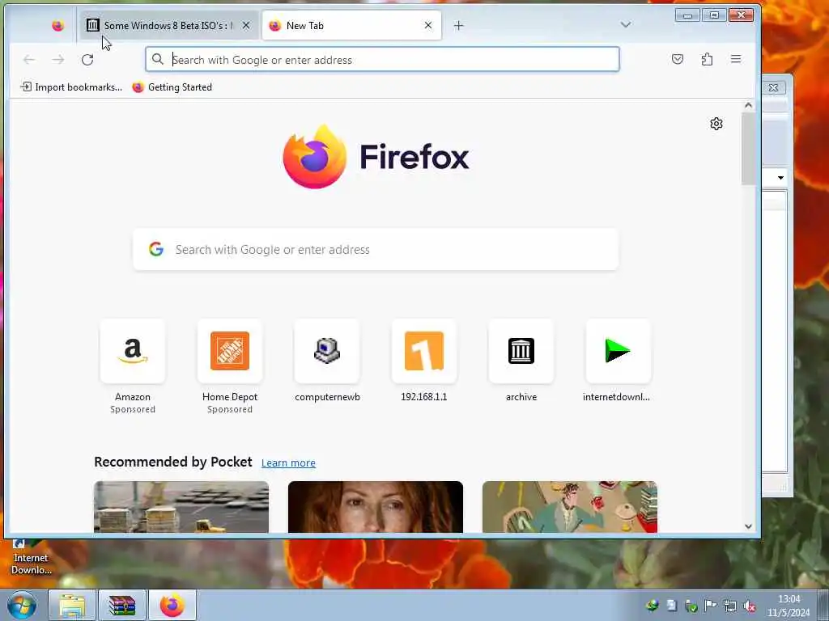Open Pocket story with red-haired woman
Image resolution: width=829 pixels, height=621 pixels.
[376, 507]
